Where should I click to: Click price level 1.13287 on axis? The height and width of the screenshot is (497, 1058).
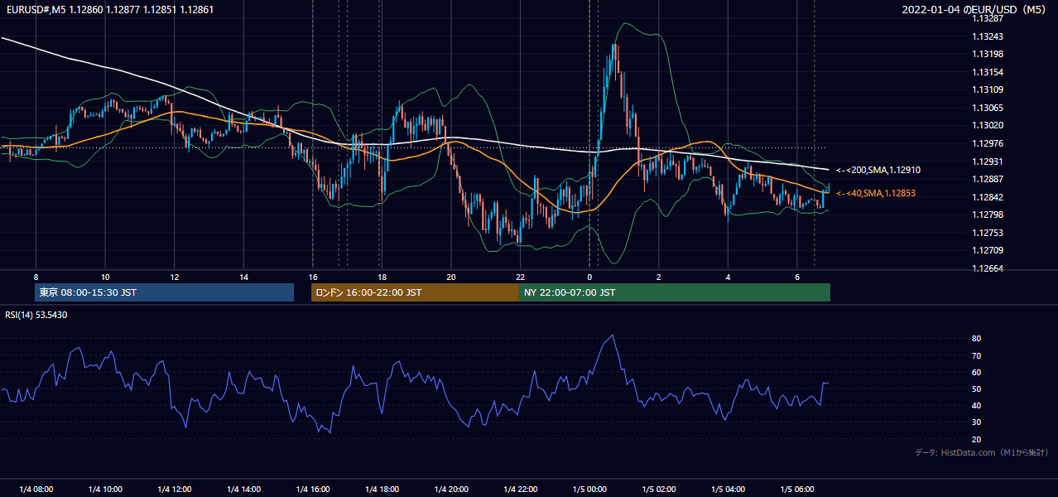point(988,18)
